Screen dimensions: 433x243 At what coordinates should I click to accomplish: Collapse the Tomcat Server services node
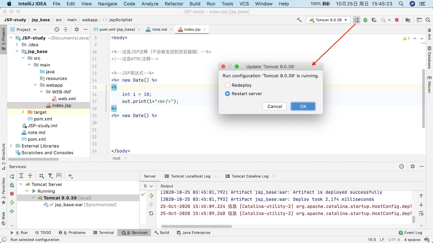(x=21, y=185)
